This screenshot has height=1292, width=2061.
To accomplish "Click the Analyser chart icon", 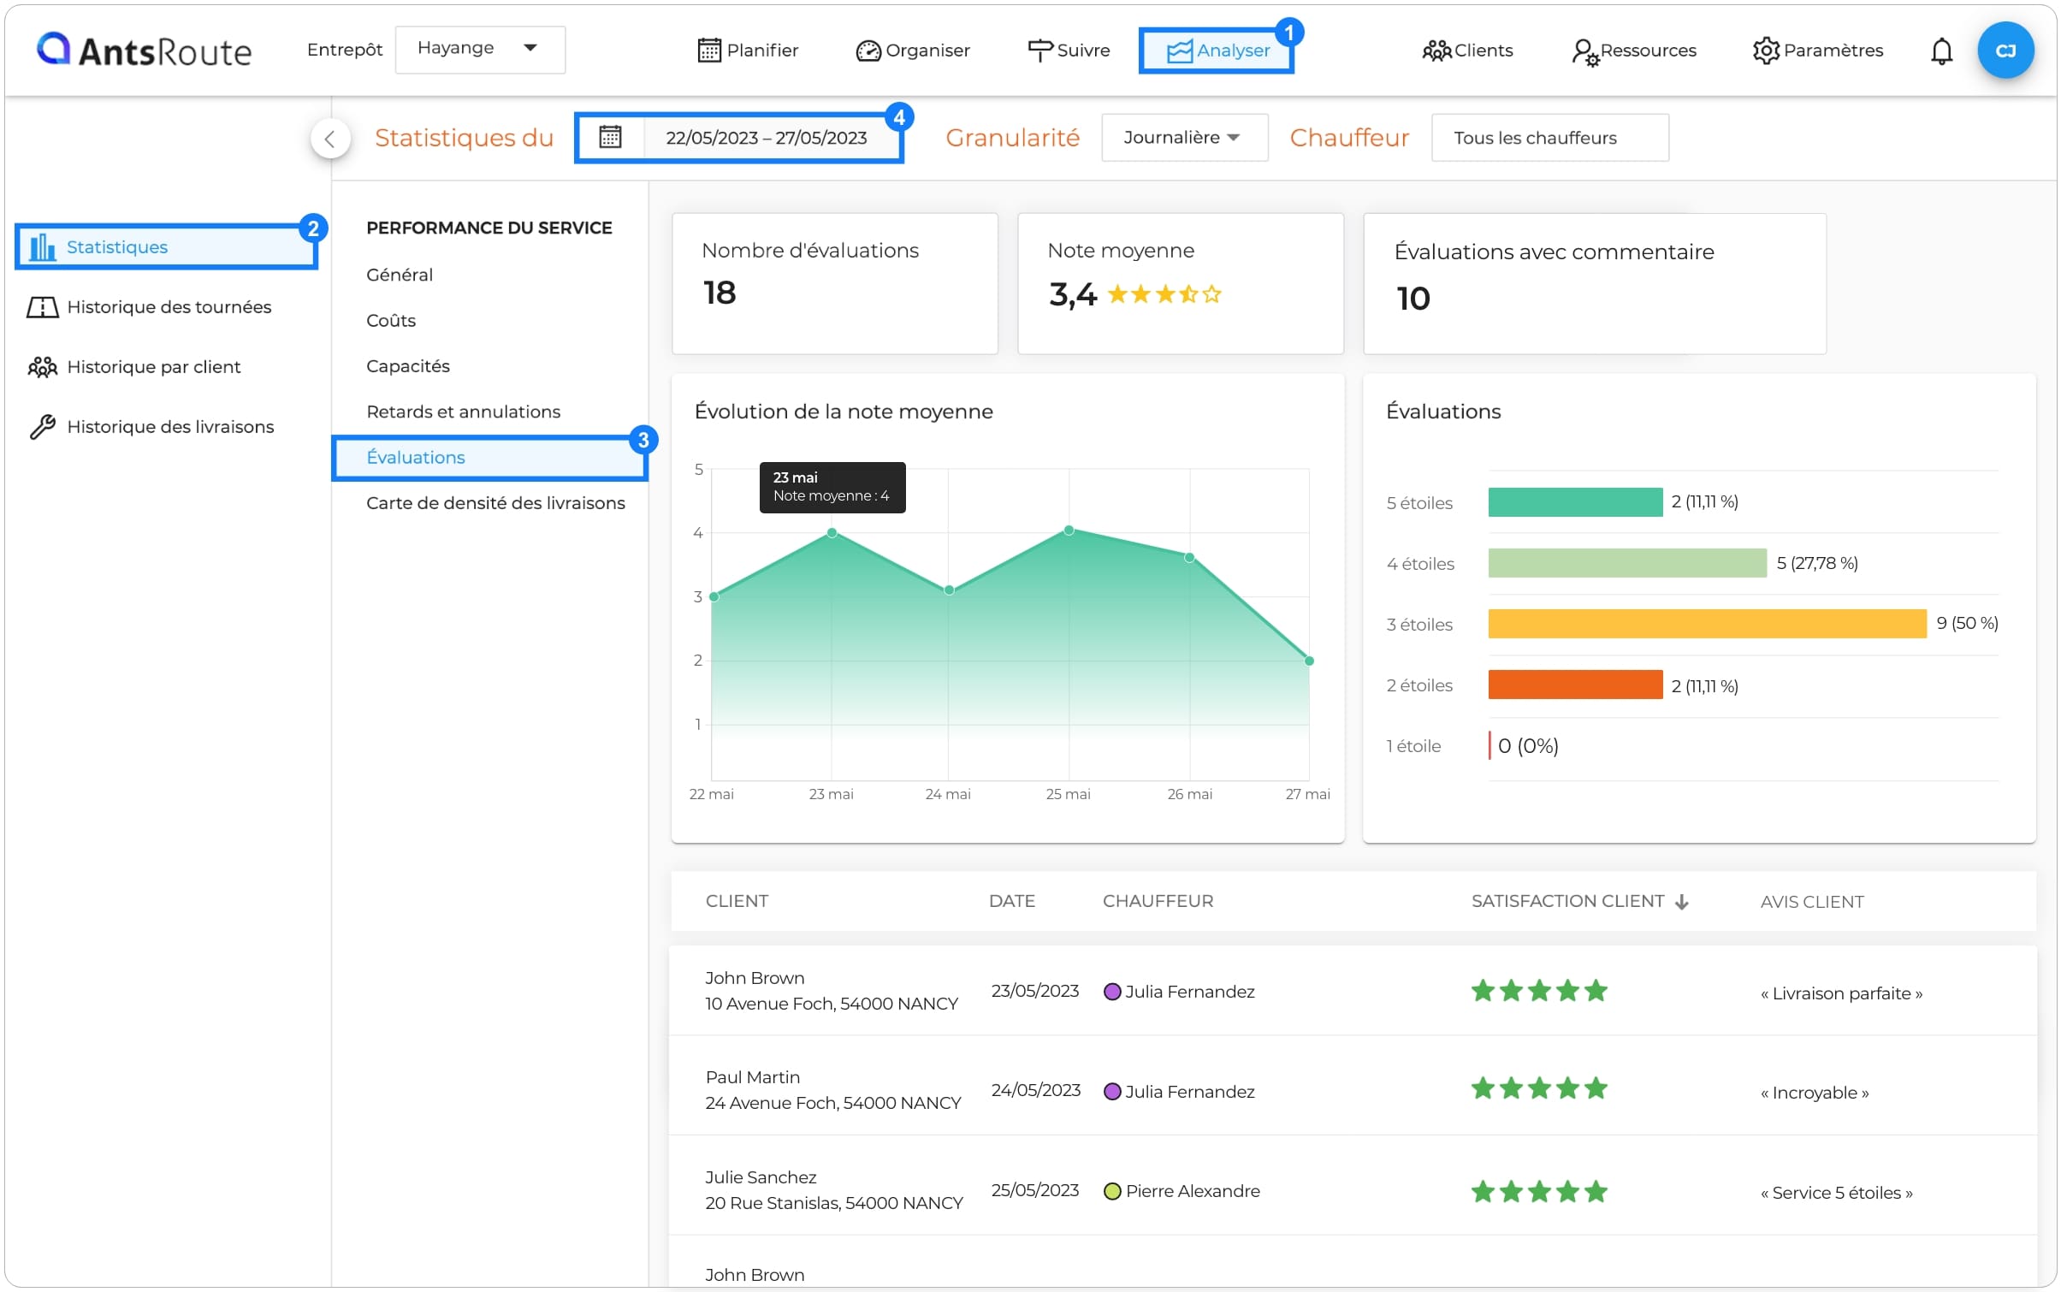I will pyautogui.click(x=1180, y=51).
